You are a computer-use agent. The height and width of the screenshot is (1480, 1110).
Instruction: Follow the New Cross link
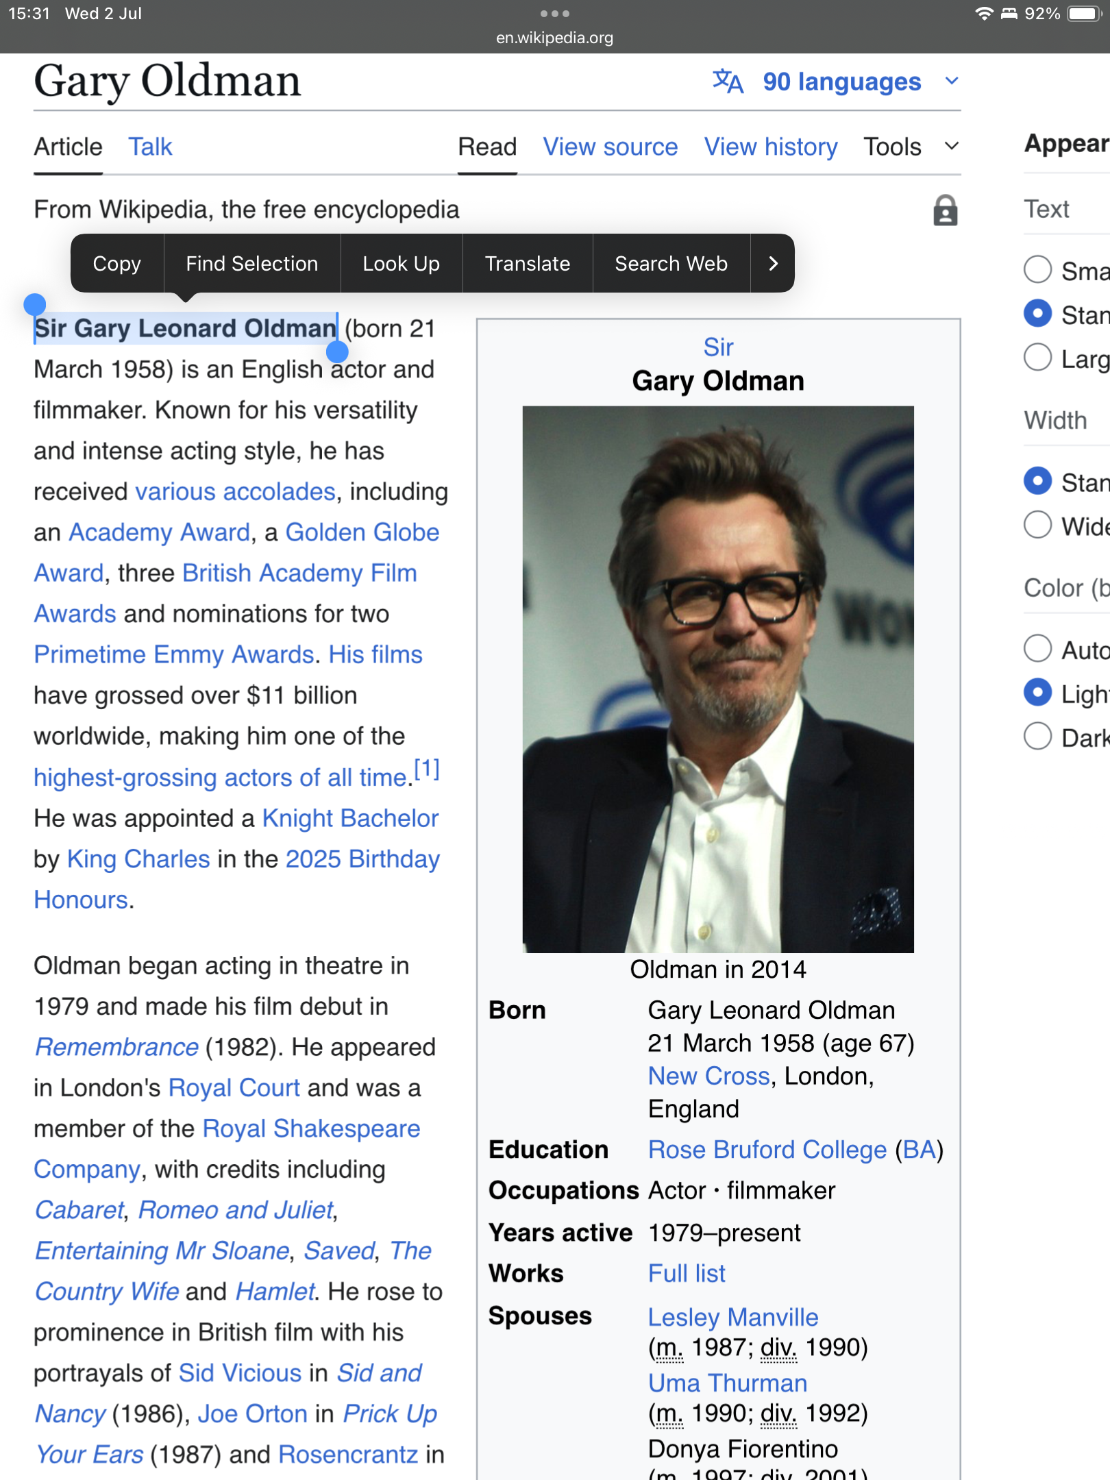[x=709, y=1076]
